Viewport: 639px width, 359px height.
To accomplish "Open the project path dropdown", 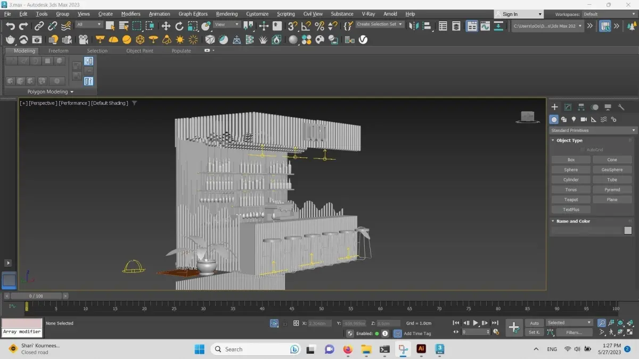I will (547, 26).
